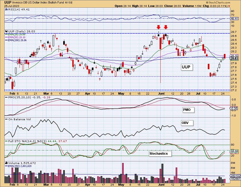Click the 28.5 price axis label
241x187 pixels.
(x=234, y=40)
